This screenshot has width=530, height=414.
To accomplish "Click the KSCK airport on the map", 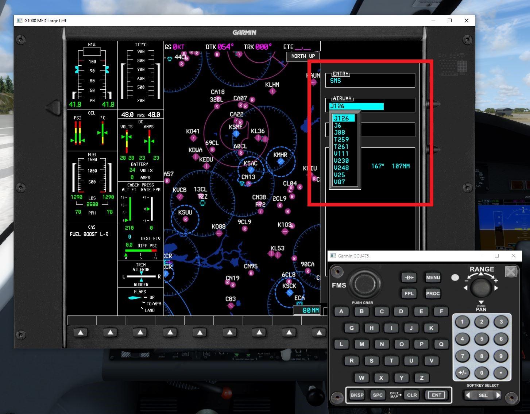I will 290,293.
